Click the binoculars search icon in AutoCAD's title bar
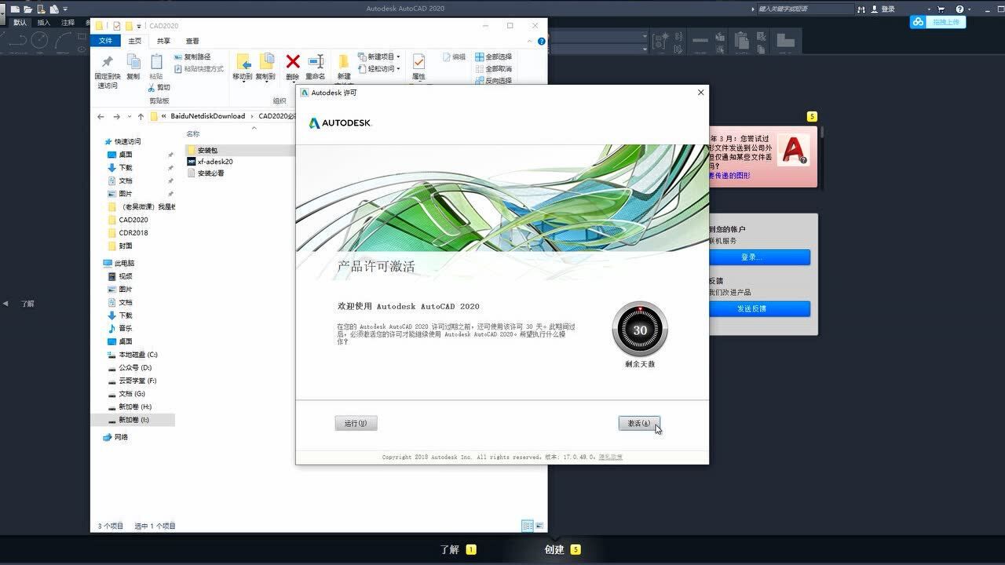1005x565 pixels. tap(861, 9)
